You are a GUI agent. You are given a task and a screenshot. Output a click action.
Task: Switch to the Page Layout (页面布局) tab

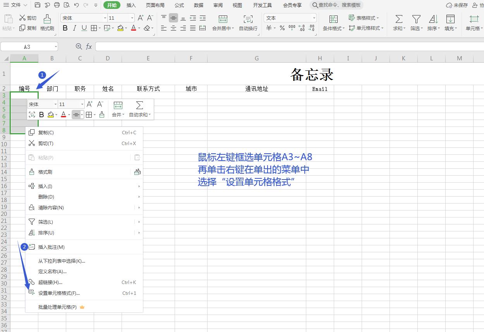click(x=155, y=5)
